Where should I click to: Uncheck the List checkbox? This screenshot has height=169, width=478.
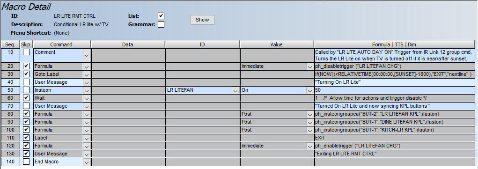[x=161, y=16]
